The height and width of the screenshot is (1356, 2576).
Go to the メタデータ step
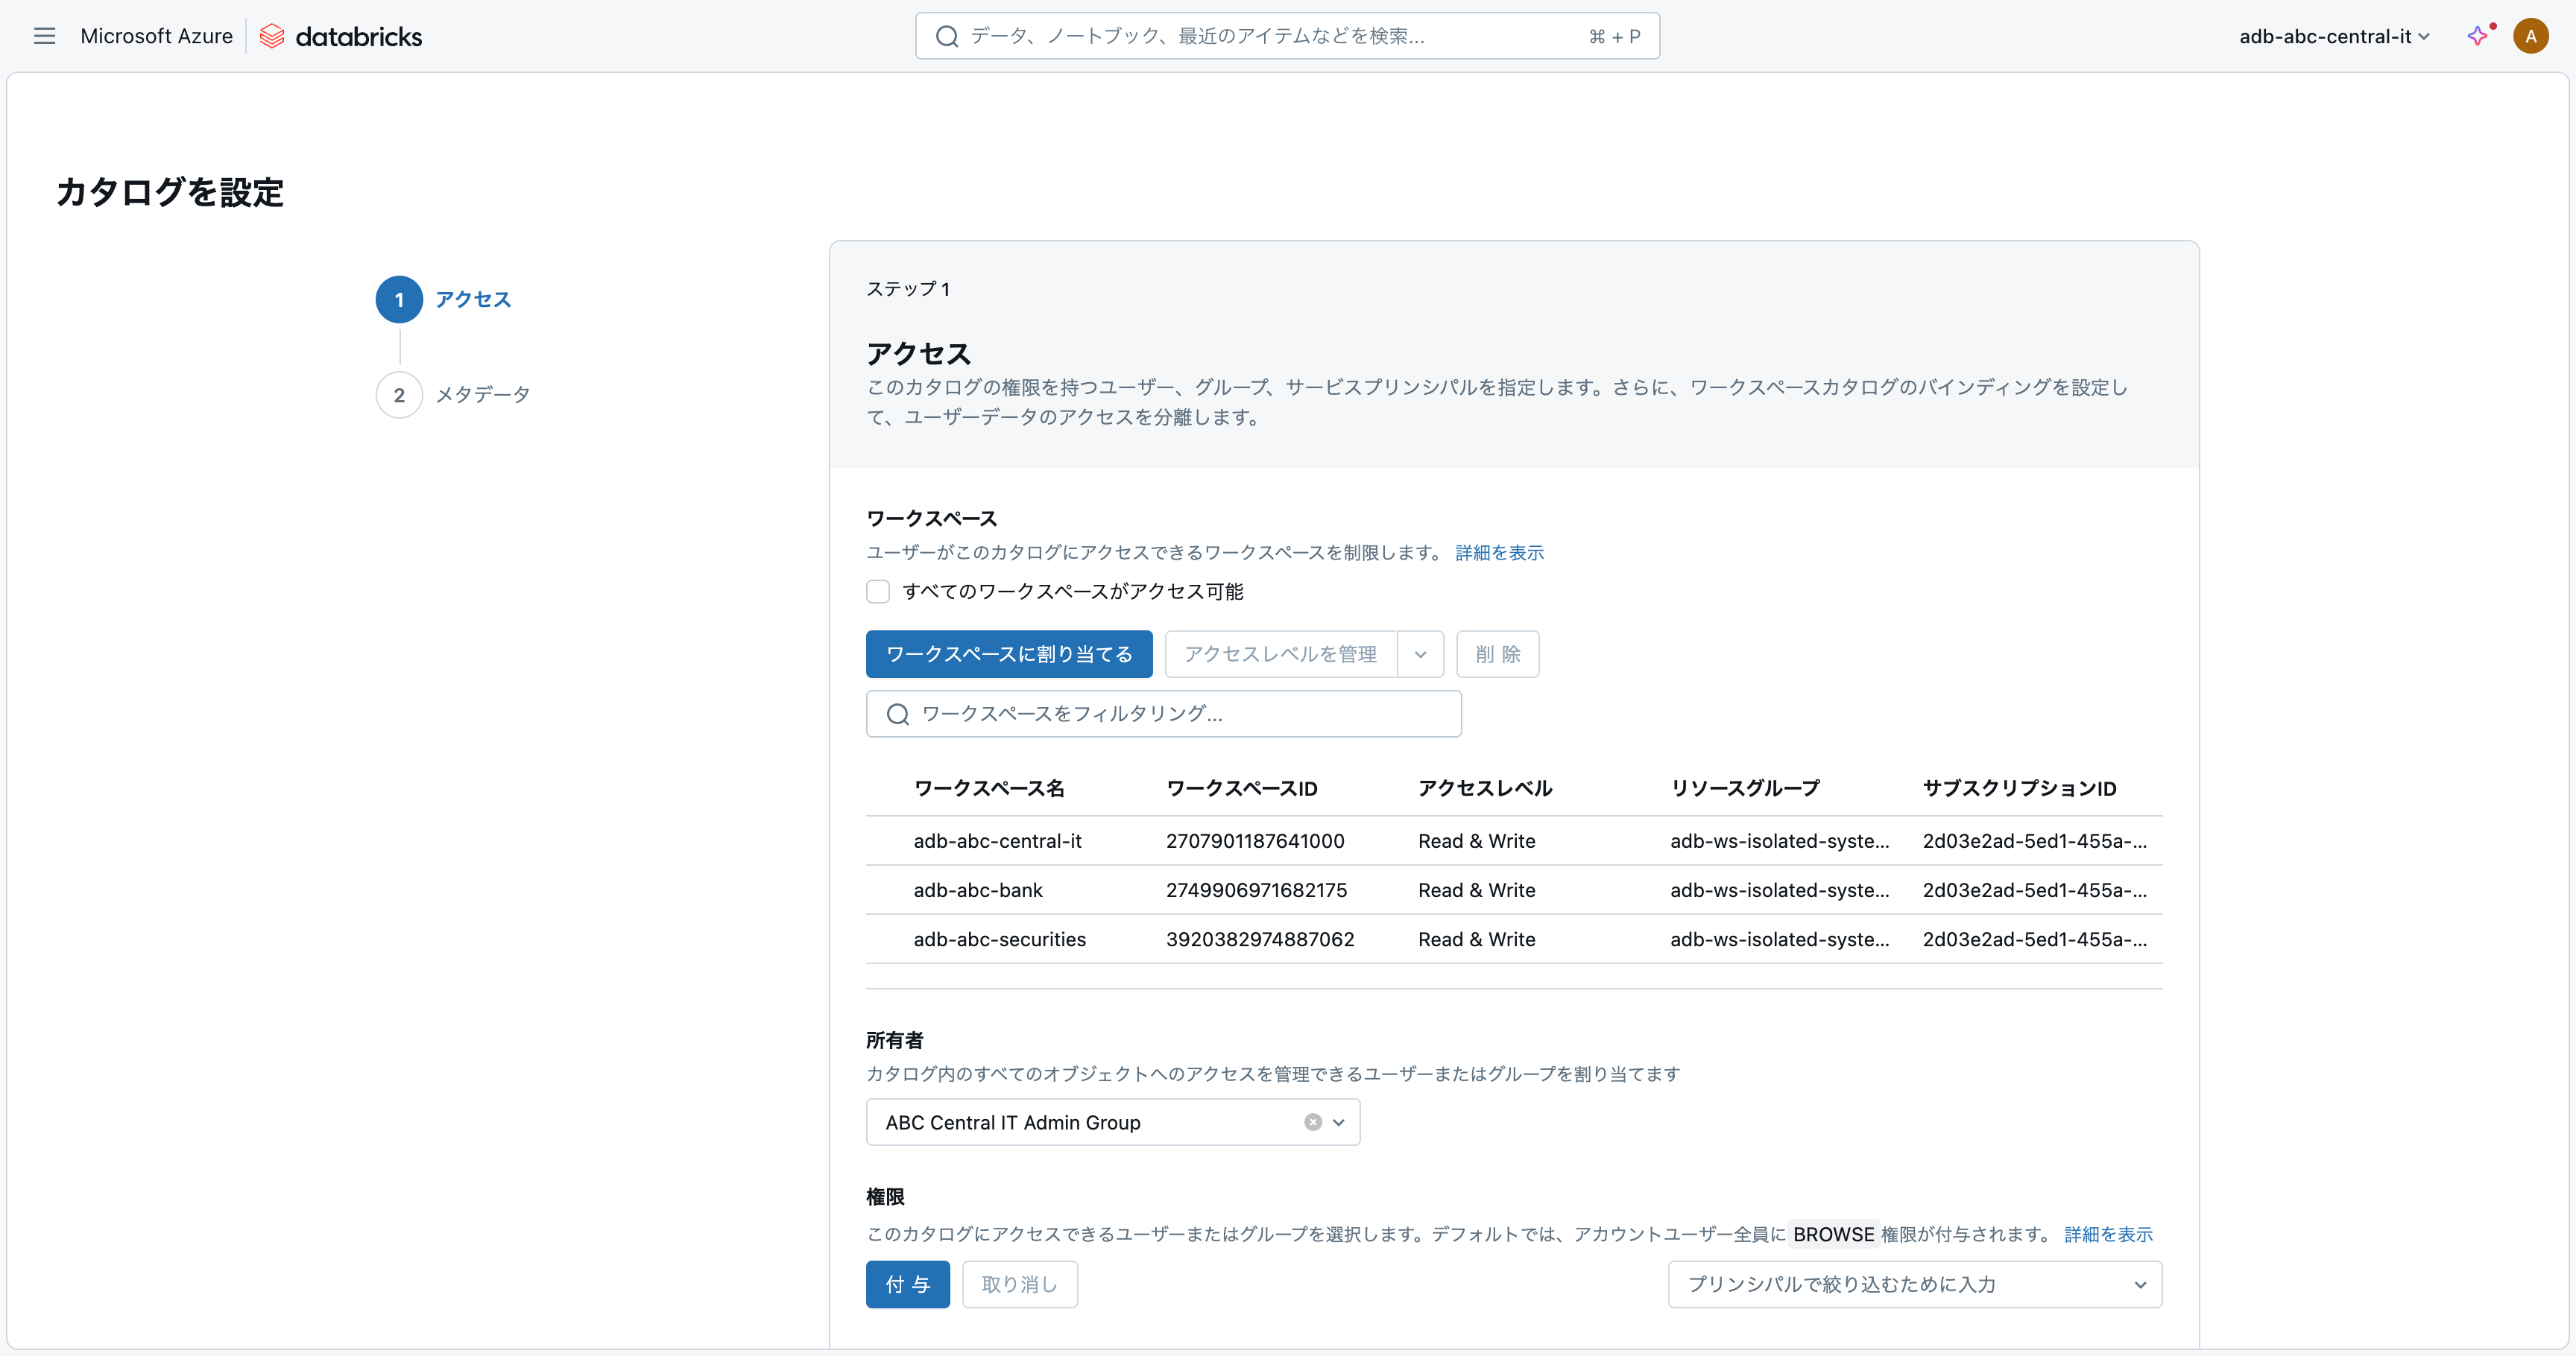(x=482, y=395)
